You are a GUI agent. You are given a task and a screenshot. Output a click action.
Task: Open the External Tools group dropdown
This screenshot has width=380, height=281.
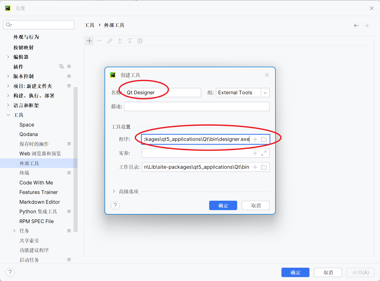tap(265, 92)
